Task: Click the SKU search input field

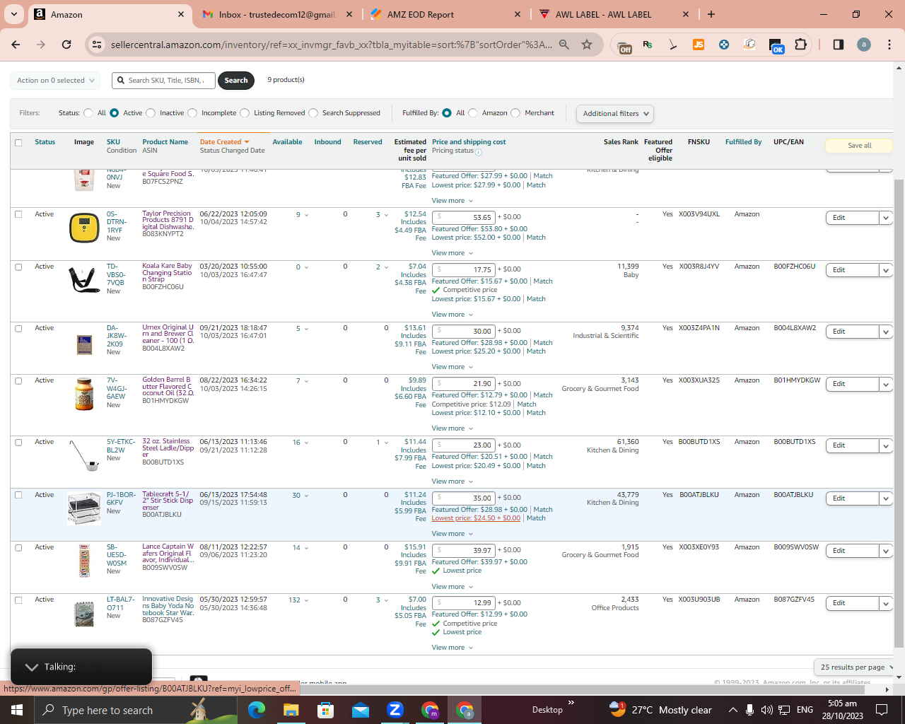Action: (163, 81)
